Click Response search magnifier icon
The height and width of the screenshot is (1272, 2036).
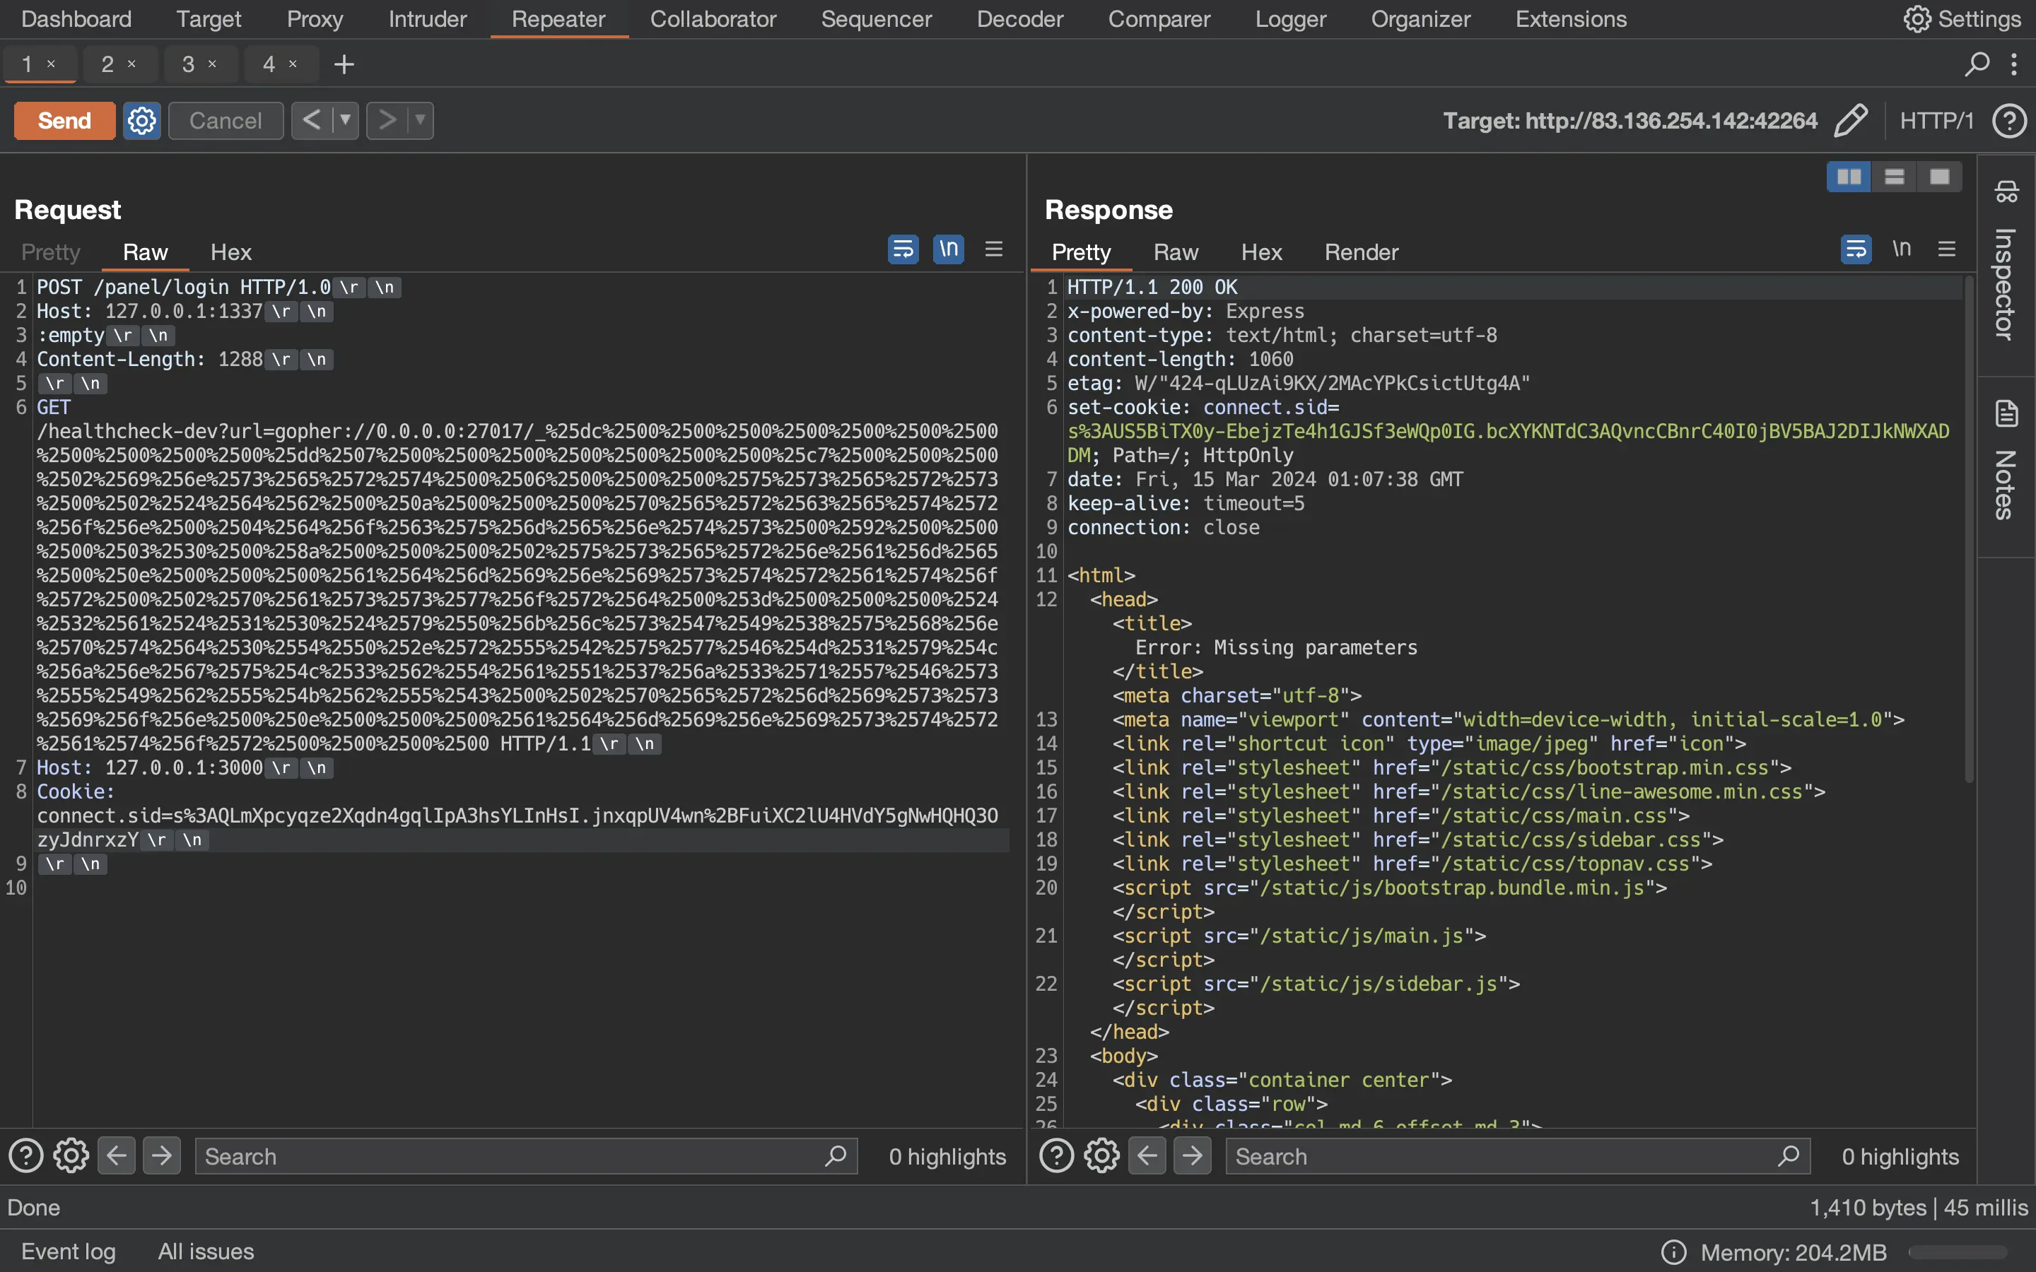point(1789,1156)
